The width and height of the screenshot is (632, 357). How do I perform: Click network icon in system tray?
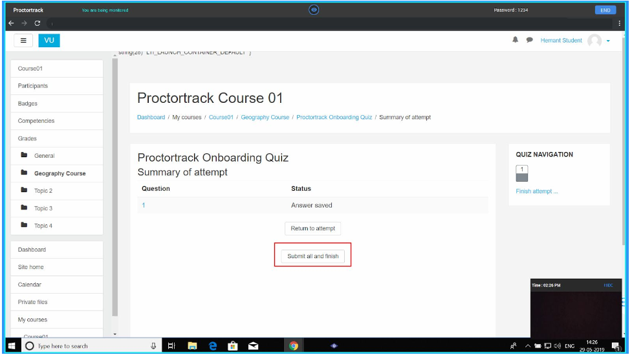click(548, 346)
